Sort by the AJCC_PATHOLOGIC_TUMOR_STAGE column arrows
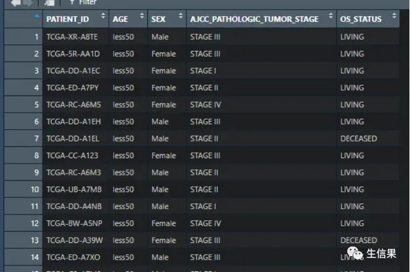 [x=331, y=18]
